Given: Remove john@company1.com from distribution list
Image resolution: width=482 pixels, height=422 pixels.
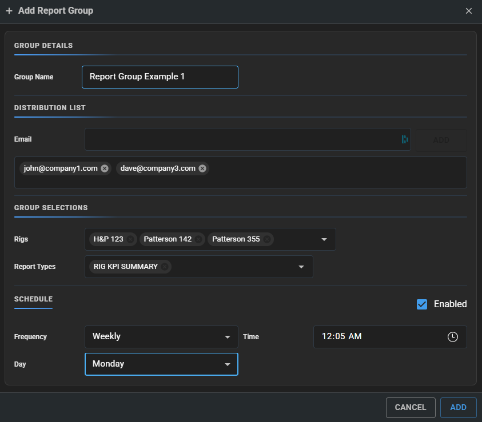Looking at the screenshot, I should coord(105,168).
